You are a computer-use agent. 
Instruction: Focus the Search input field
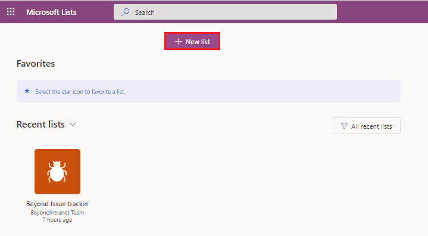(225, 12)
